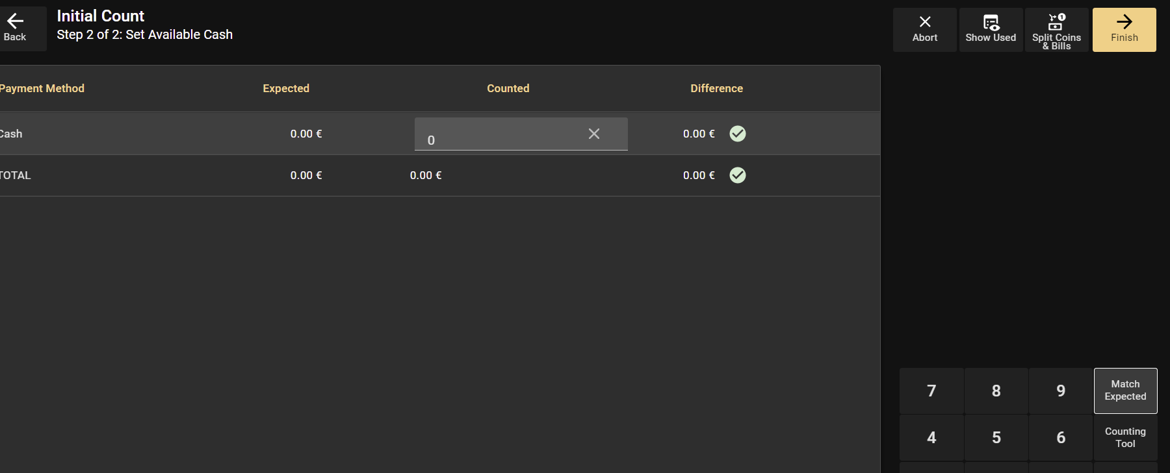Click the Difference column header

716,88
